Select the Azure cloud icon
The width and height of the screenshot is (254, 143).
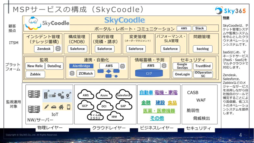coord(104,95)
